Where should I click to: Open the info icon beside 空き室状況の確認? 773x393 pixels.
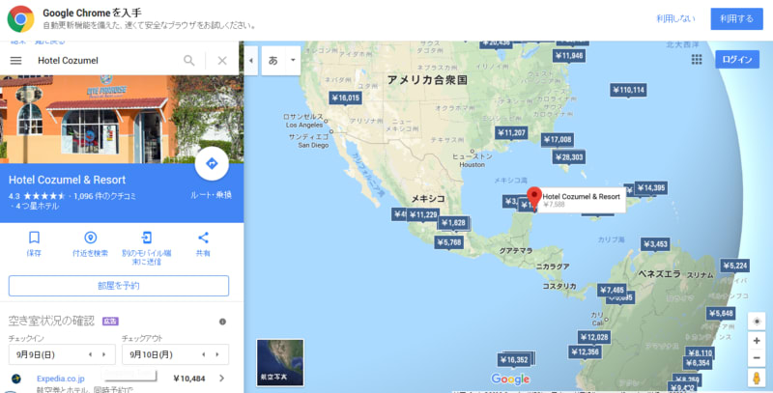tap(222, 322)
